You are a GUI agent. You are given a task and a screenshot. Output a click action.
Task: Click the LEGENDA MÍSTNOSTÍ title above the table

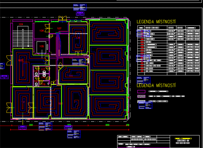coord(156,22)
